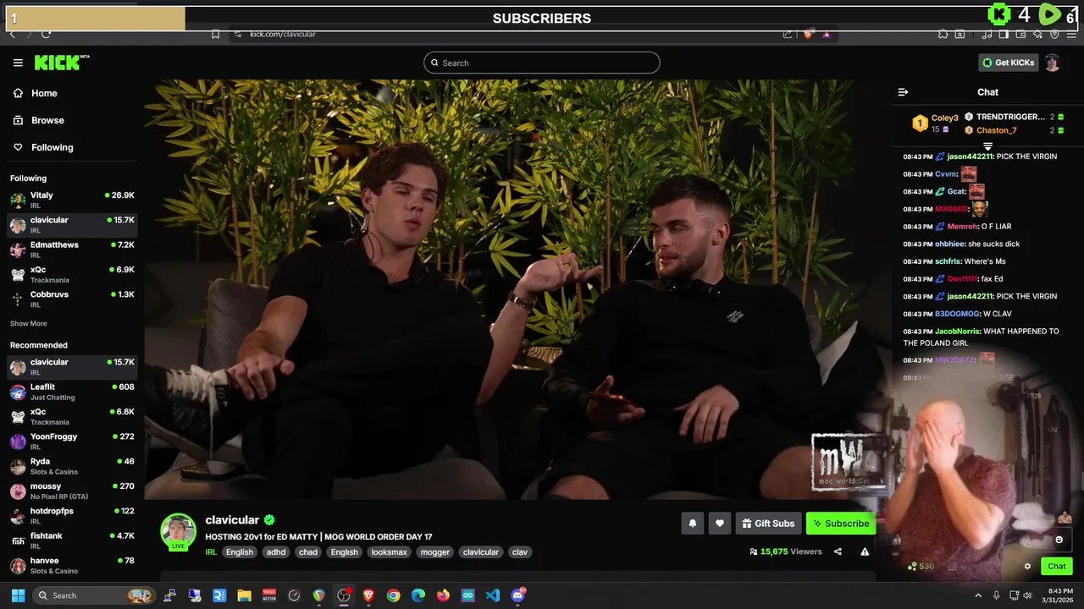Click the share stream icon
This screenshot has height=609, width=1084.
point(838,551)
